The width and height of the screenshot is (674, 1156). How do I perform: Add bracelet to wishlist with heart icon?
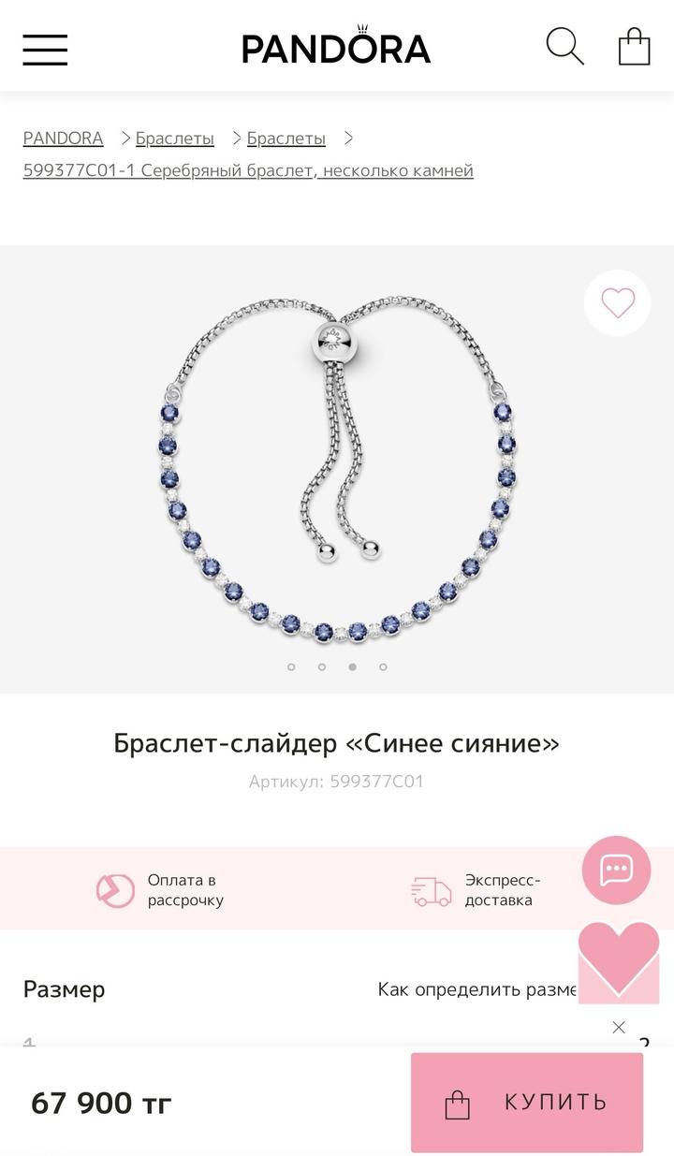(618, 303)
